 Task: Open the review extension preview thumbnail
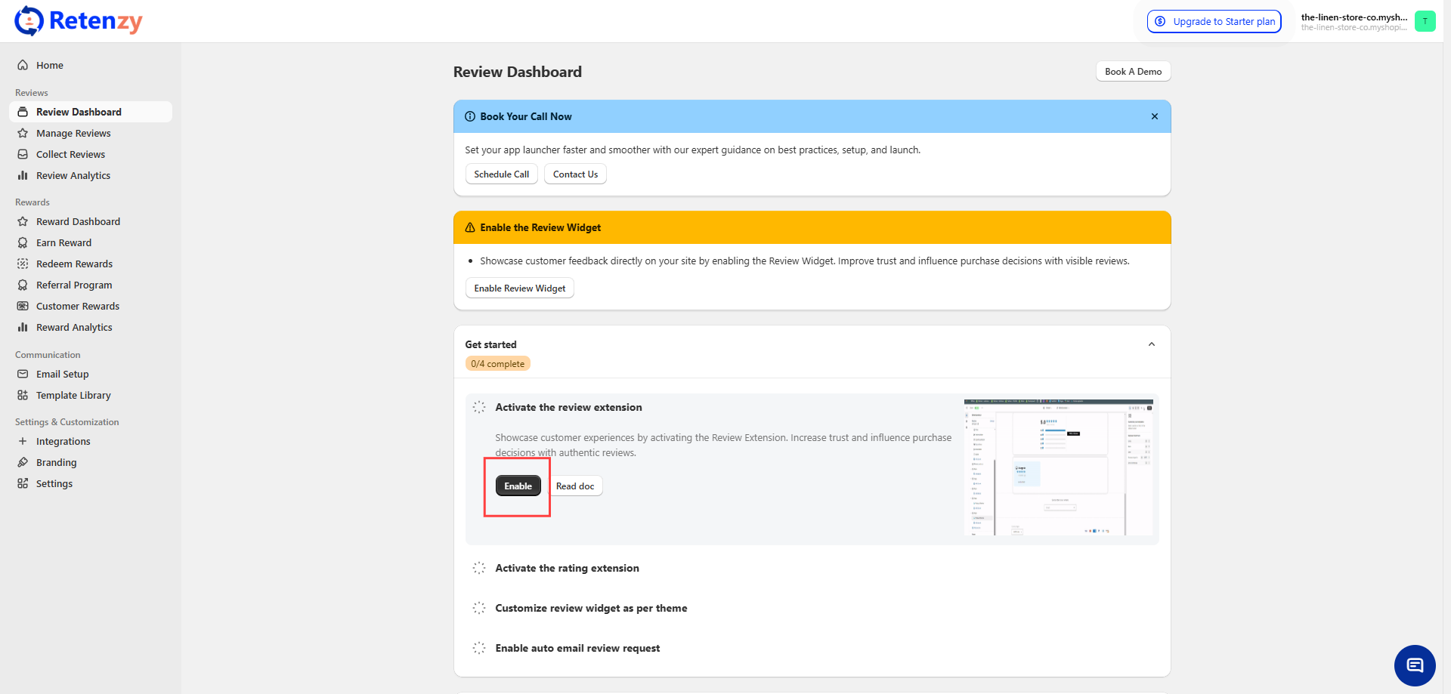(x=1058, y=467)
